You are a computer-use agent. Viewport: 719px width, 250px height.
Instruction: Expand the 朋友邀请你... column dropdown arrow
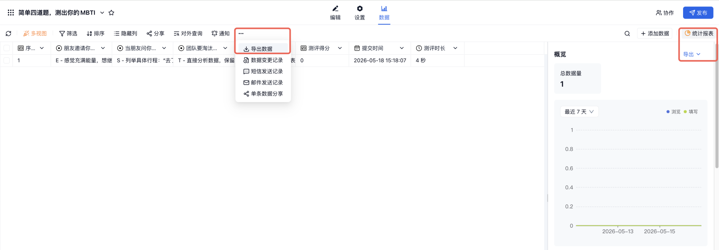point(103,48)
